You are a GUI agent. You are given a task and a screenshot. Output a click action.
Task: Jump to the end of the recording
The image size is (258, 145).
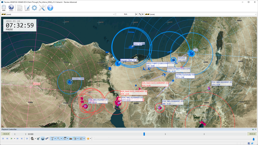22,139
